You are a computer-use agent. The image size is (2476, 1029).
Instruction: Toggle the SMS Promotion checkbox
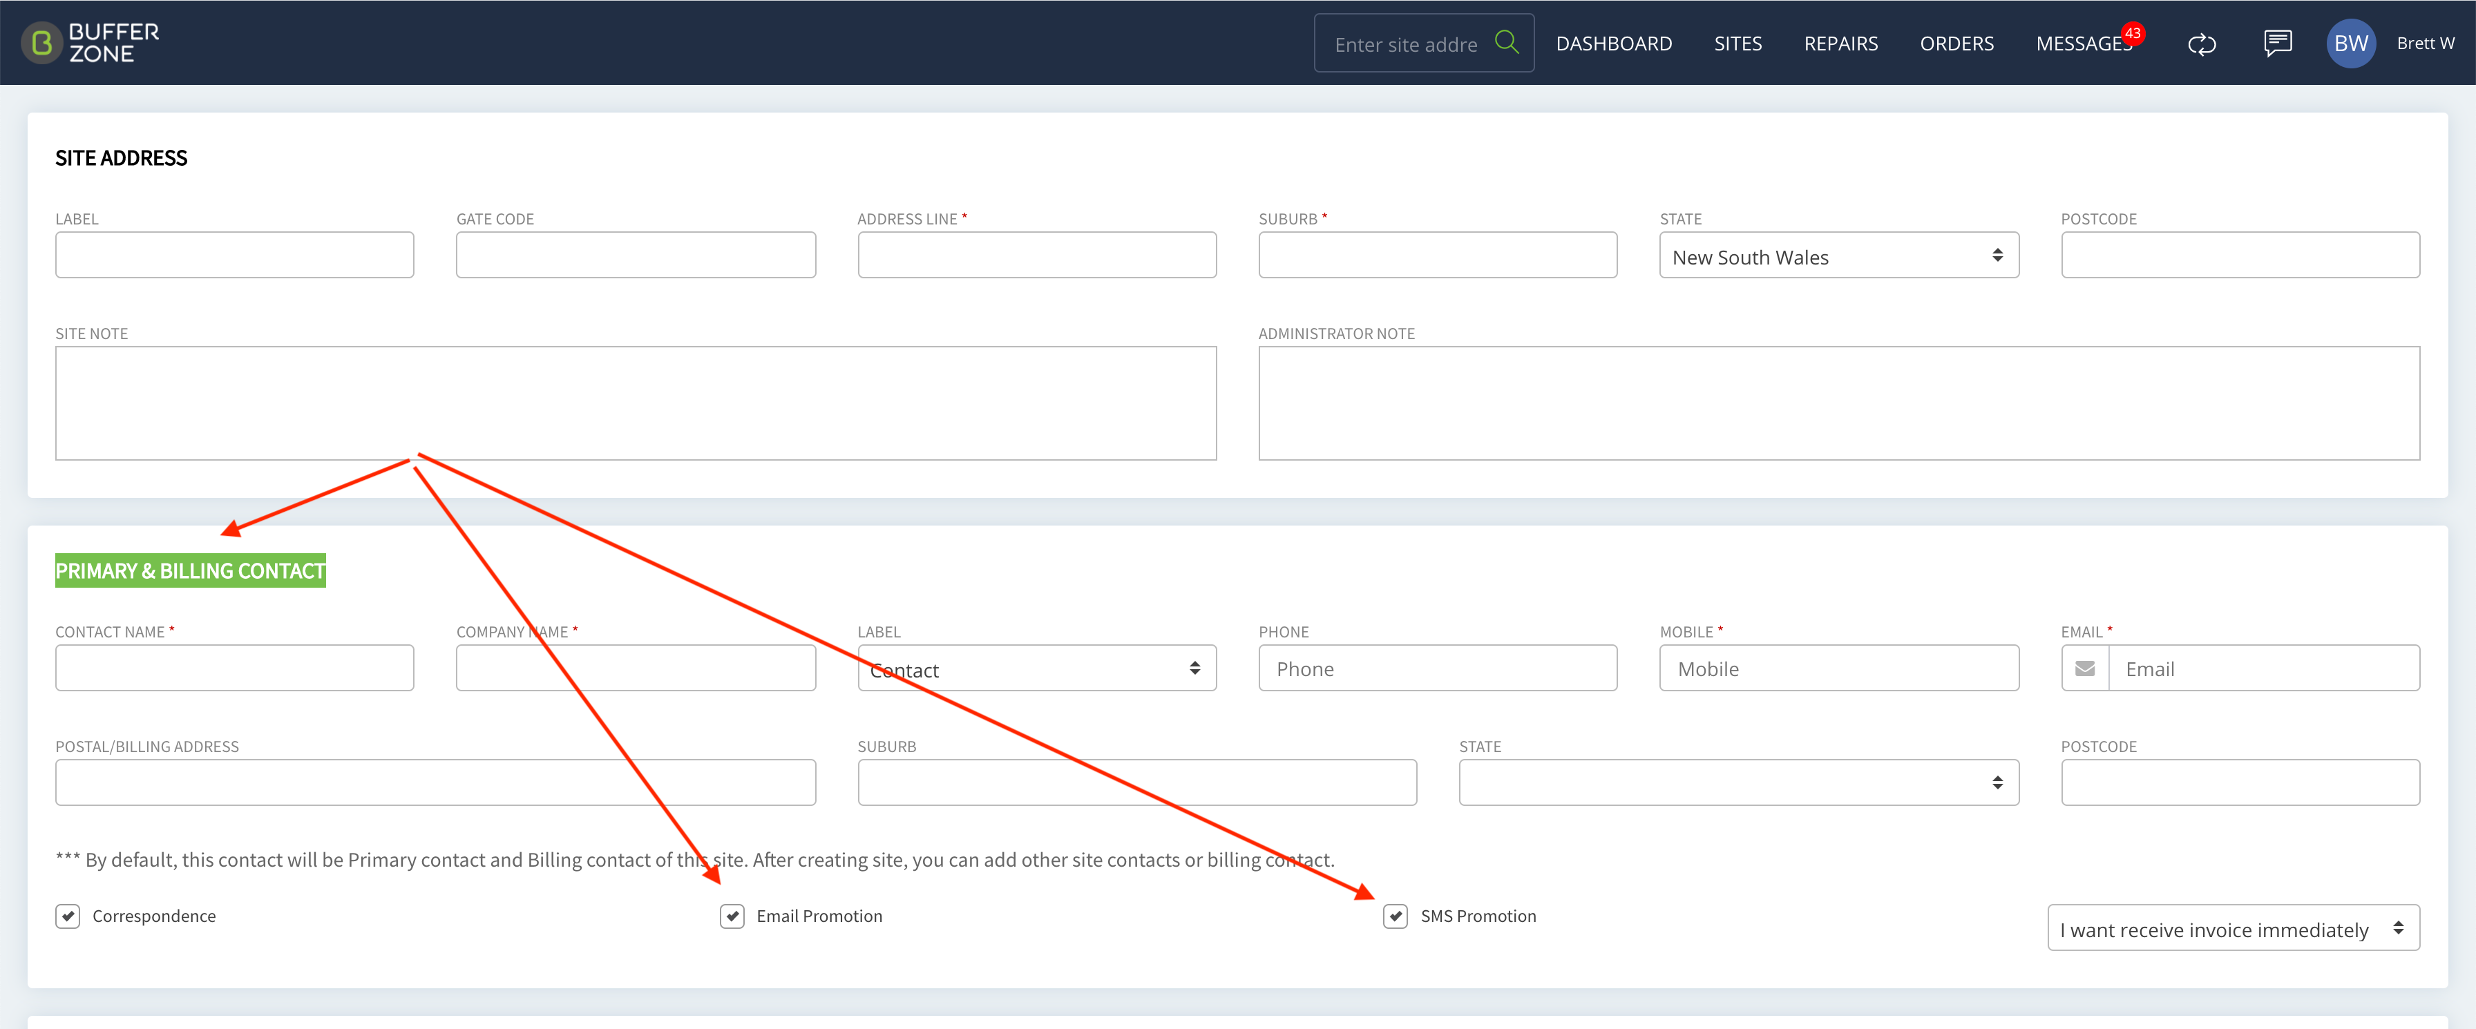1395,916
